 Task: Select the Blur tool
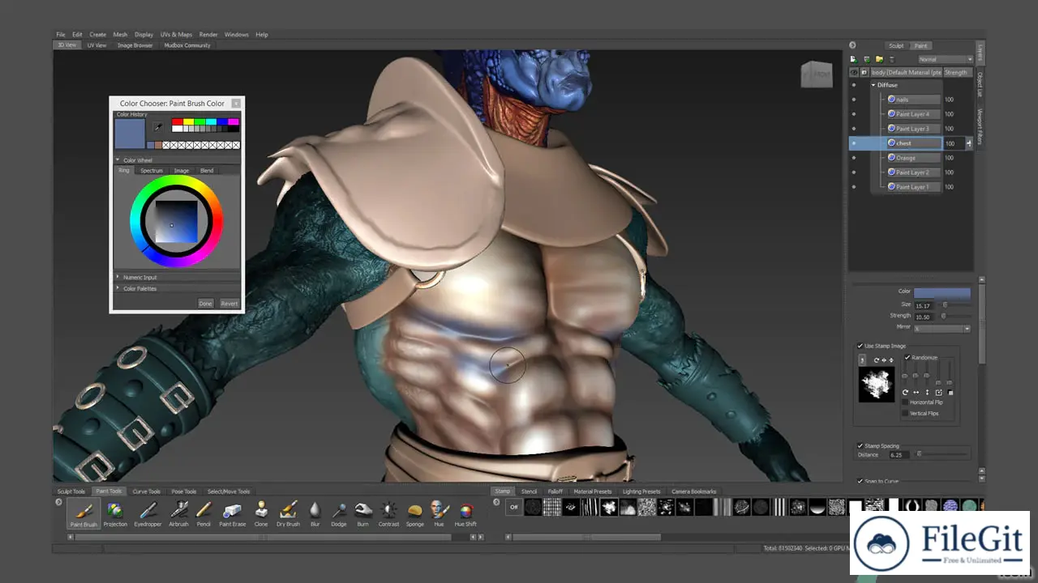pos(315,513)
